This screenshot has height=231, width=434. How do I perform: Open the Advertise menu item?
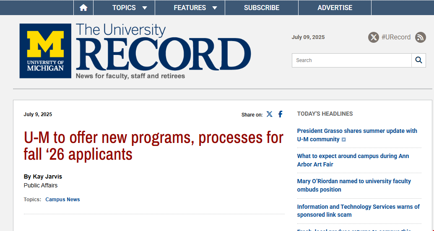click(335, 8)
